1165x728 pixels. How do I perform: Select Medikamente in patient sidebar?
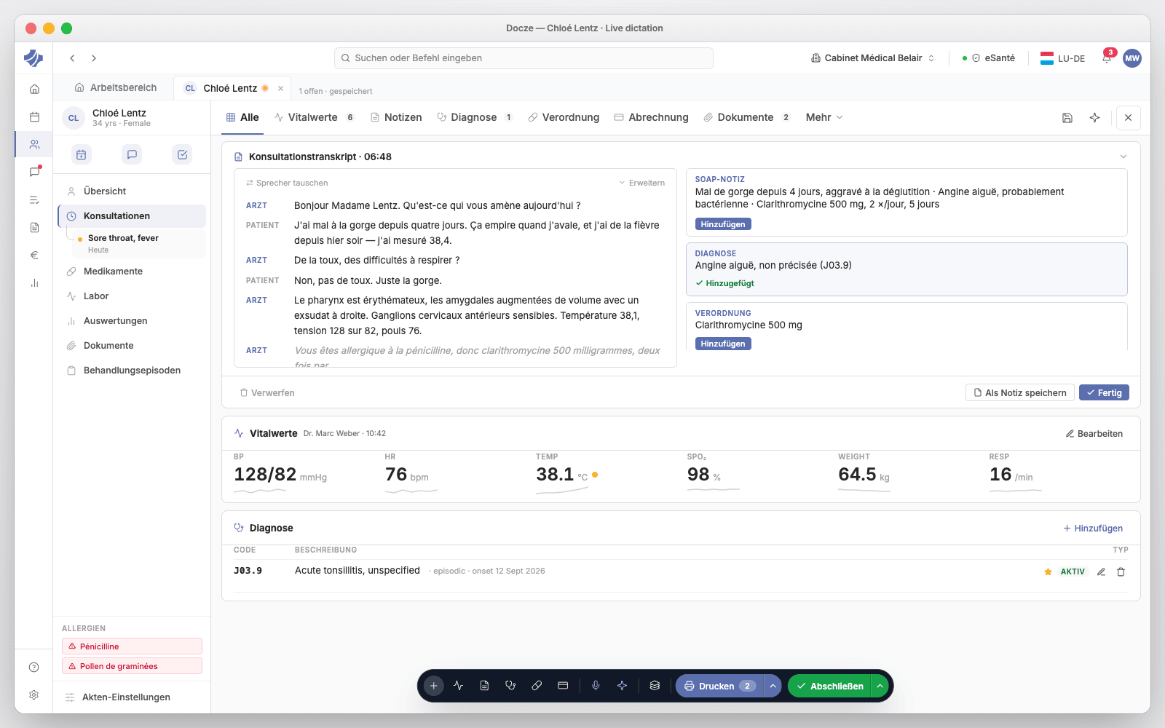pyautogui.click(x=132, y=272)
